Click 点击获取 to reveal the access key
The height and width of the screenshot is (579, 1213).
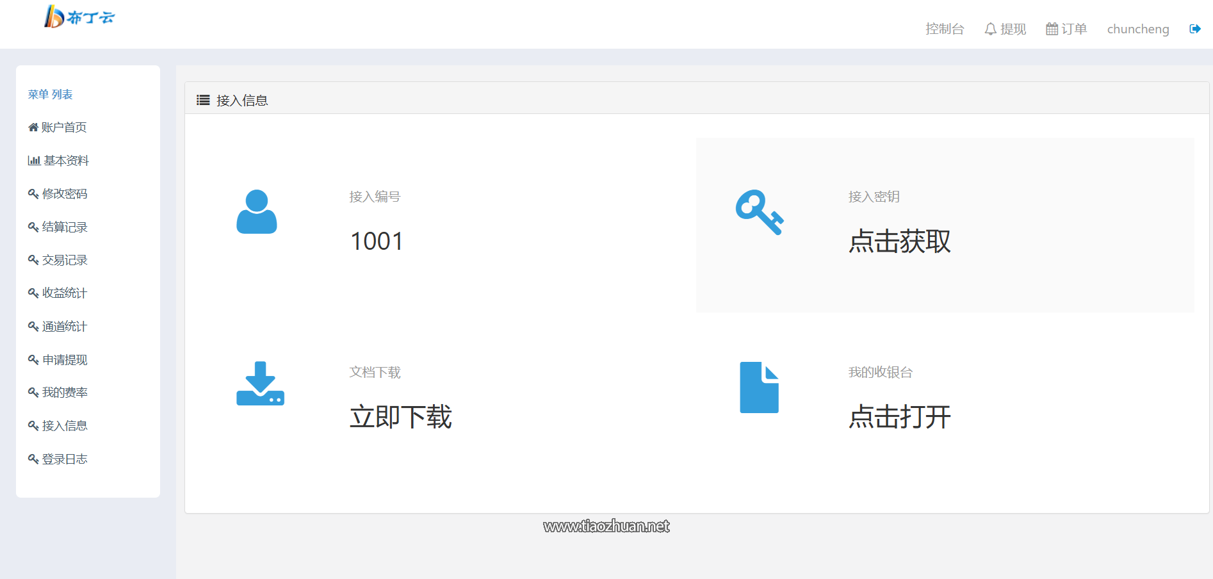pos(899,243)
